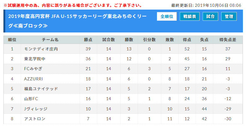This screenshot has width=246, height=128.
Task: Select the チーム名 column header
Action: click(50, 40)
